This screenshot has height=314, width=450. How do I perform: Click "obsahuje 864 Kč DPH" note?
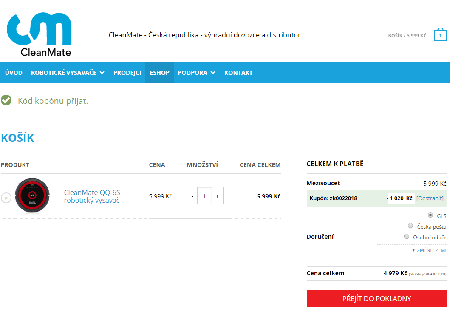click(427, 274)
